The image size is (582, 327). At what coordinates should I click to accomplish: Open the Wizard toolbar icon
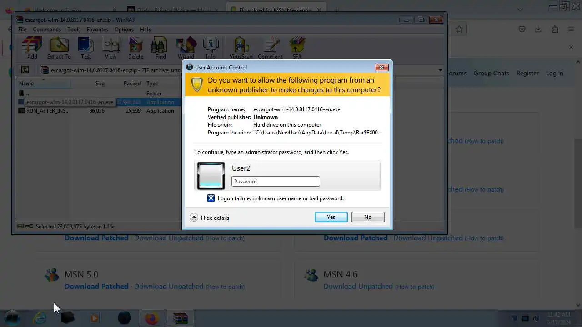coord(186,48)
